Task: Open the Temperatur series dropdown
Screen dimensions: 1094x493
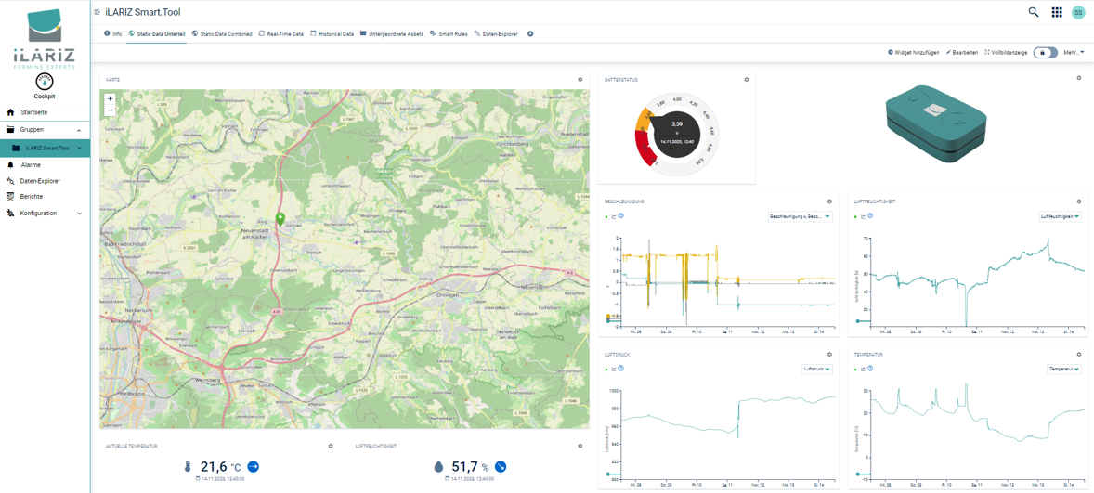Action: click(1064, 369)
